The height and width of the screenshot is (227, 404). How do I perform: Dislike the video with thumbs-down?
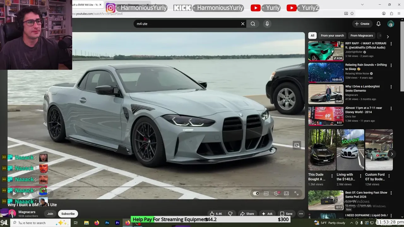tap(230, 214)
